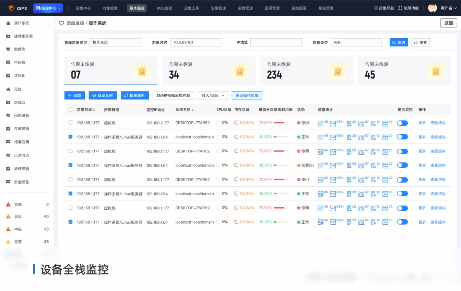
Task: Select the 基本监控 tab
Action: coord(137,8)
